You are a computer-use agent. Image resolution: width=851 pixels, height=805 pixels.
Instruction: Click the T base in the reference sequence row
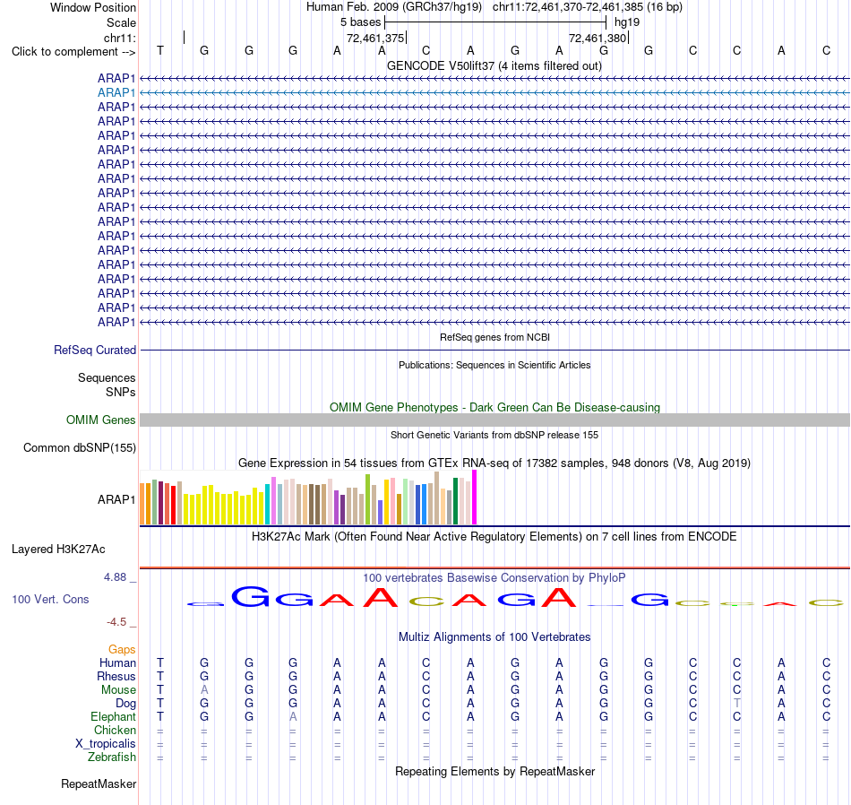[160, 50]
